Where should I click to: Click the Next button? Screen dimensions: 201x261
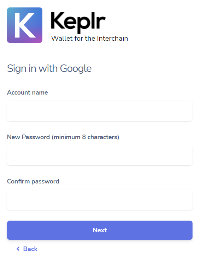pyautogui.click(x=100, y=230)
